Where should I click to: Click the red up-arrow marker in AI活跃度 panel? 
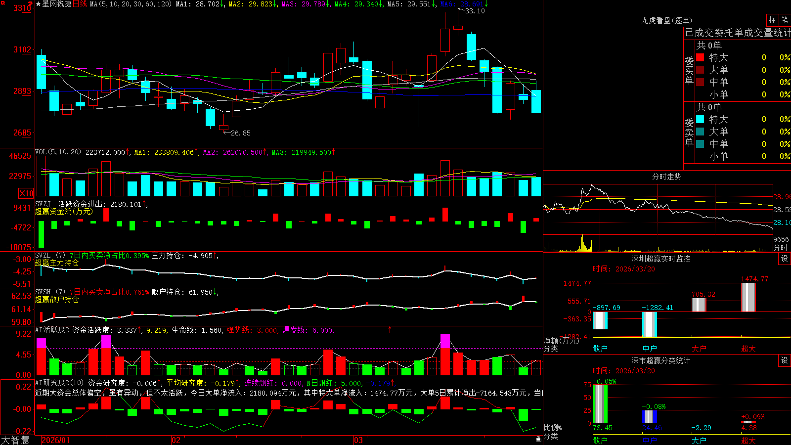pos(390,329)
